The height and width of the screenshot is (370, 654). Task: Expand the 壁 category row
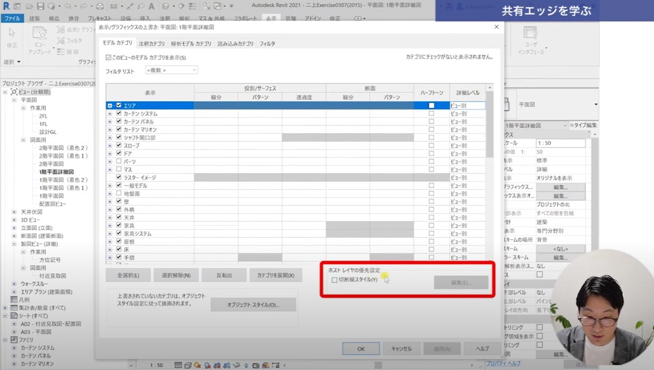click(110, 202)
